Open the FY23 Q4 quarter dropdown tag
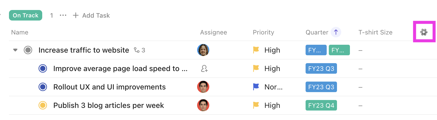This screenshot has width=437, height=120. coord(321,105)
